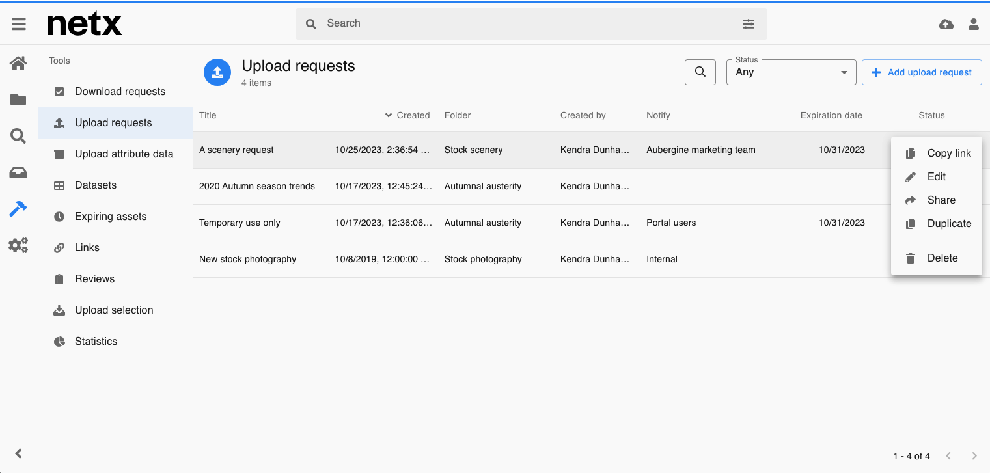The width and height of the screenshot is (990, 473).
Task: Open Expiring assets tool
Action: (x=115, y=217)
